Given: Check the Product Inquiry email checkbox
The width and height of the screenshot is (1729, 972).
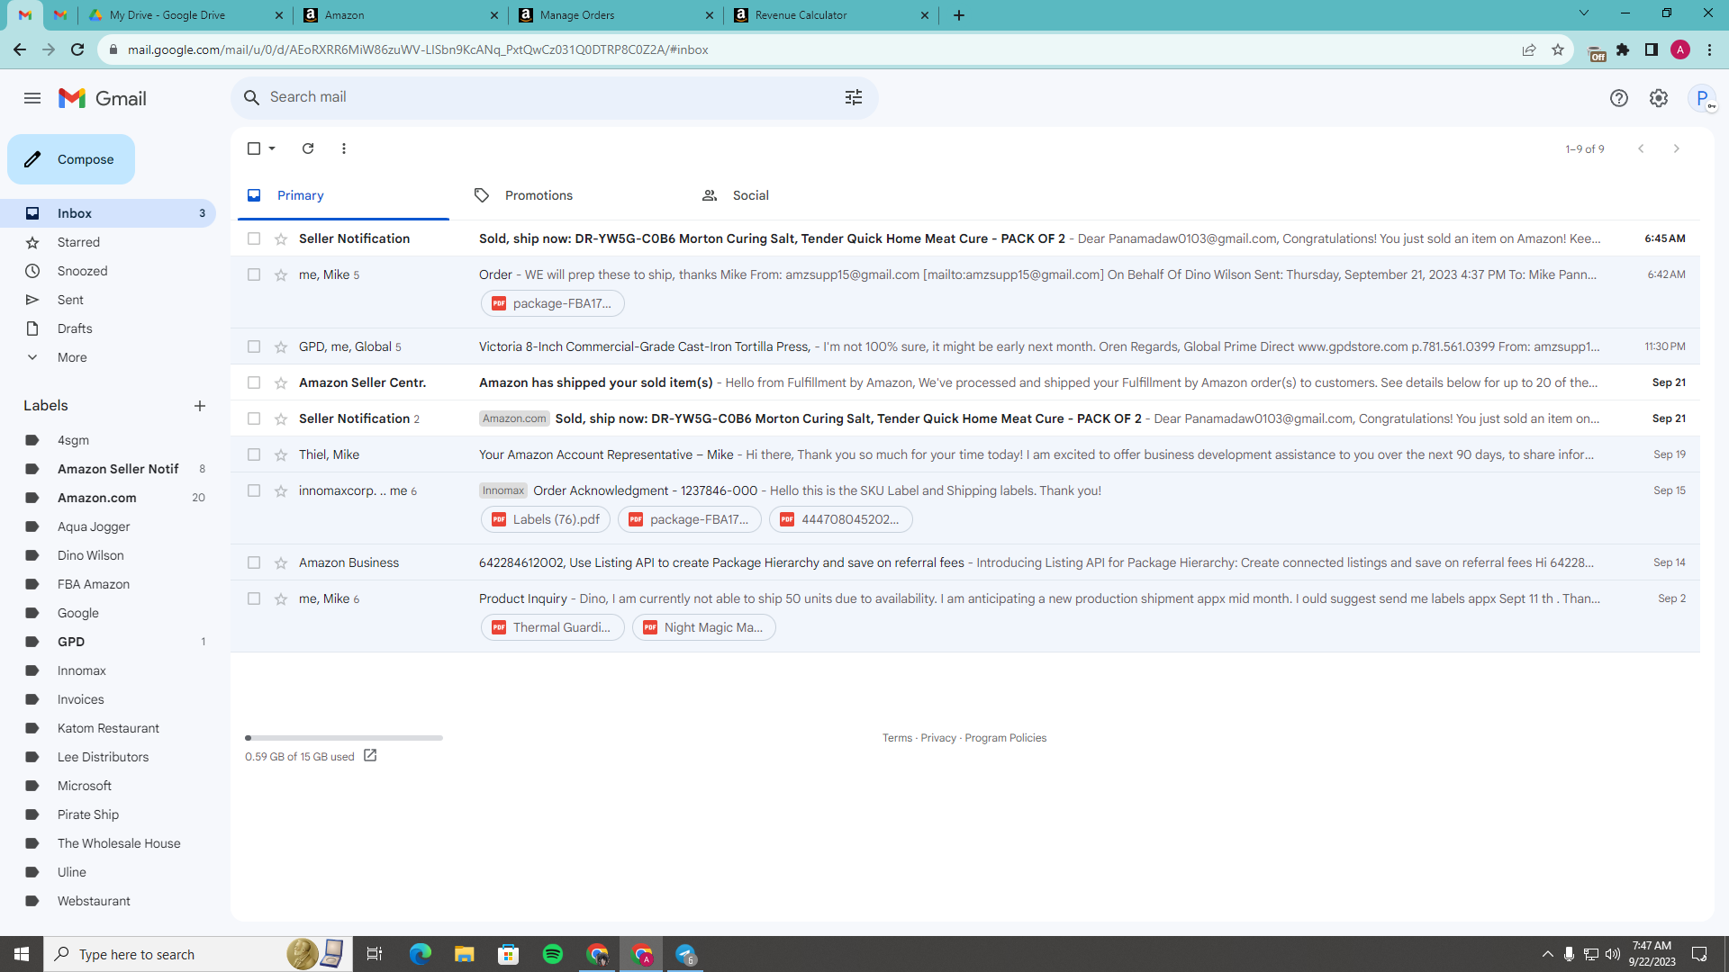Looking at the screenshot, I should [x=254, y=598].
